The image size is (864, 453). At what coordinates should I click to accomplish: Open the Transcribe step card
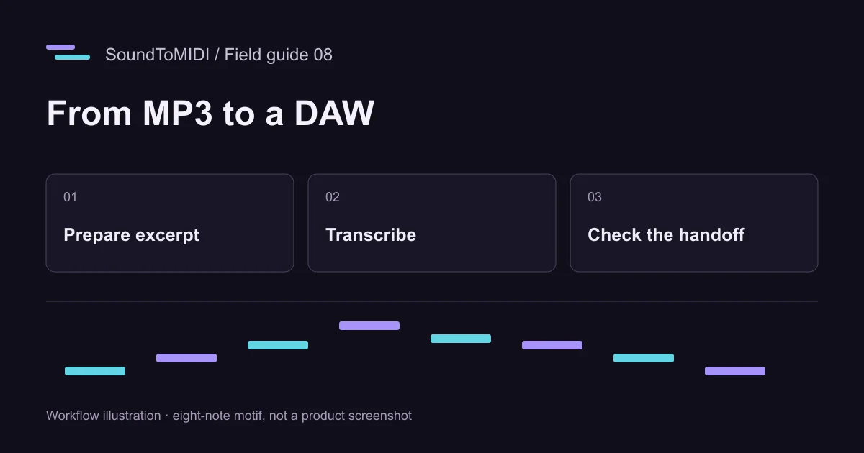click(432, 223)
